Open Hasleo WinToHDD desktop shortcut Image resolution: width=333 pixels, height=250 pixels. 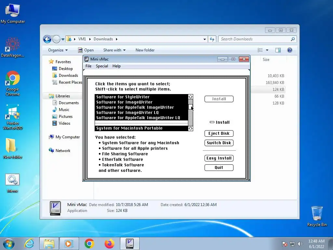click(13, 117)
